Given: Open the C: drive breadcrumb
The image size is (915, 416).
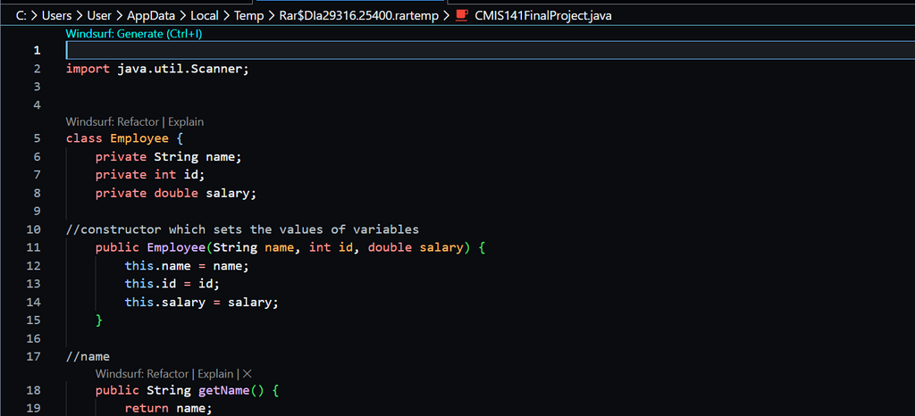Looking at the screenshot, I should (x=21, y=15).
